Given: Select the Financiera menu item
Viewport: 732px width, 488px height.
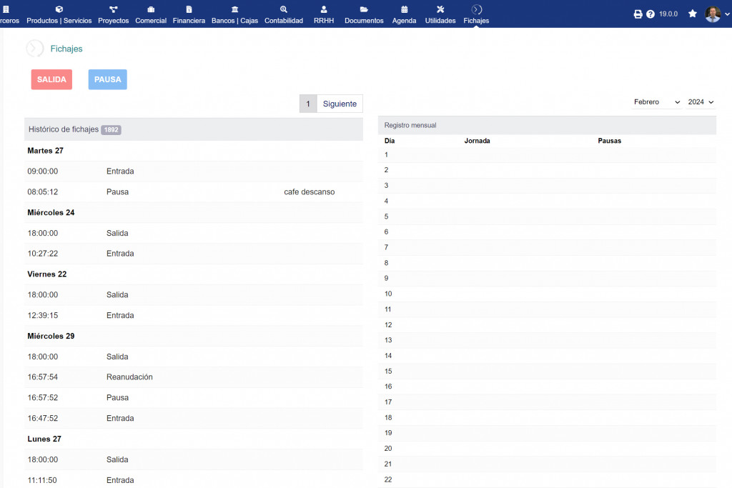Looking at the screenshot, I should pyautogui.click(x=189, y=21).
